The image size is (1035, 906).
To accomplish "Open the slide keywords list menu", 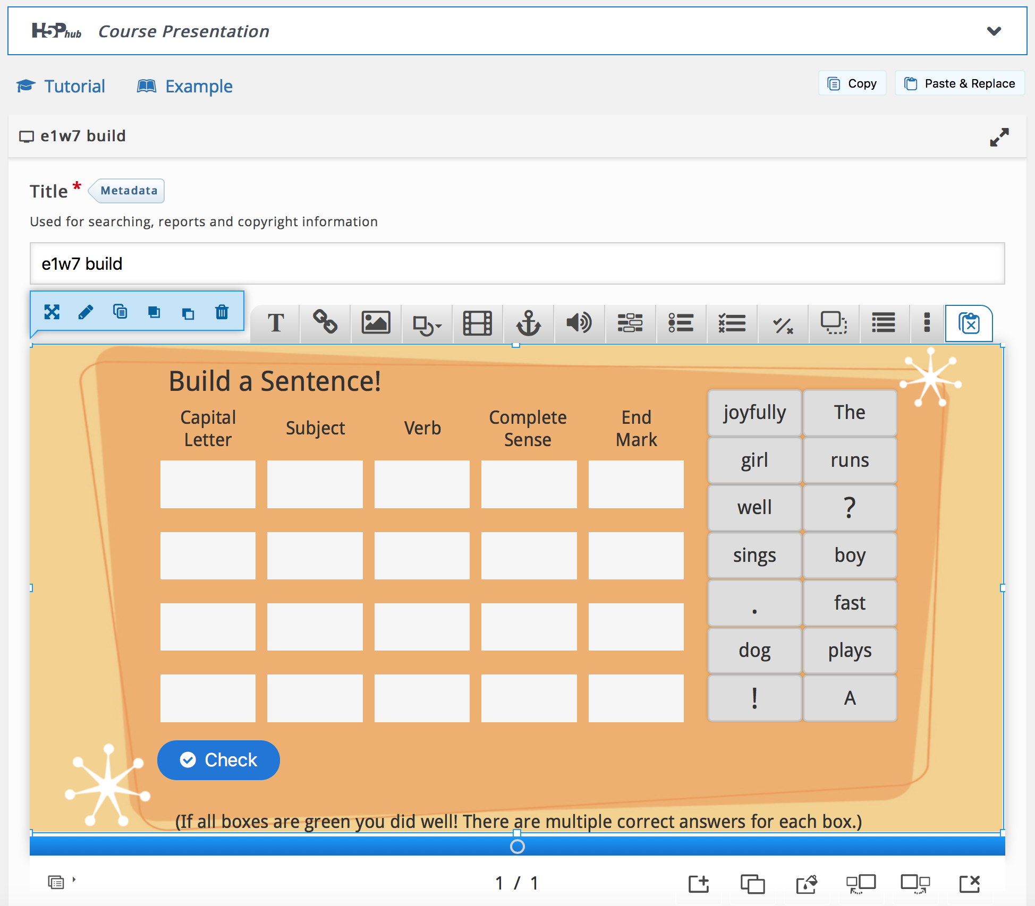I will pos(61,882).
